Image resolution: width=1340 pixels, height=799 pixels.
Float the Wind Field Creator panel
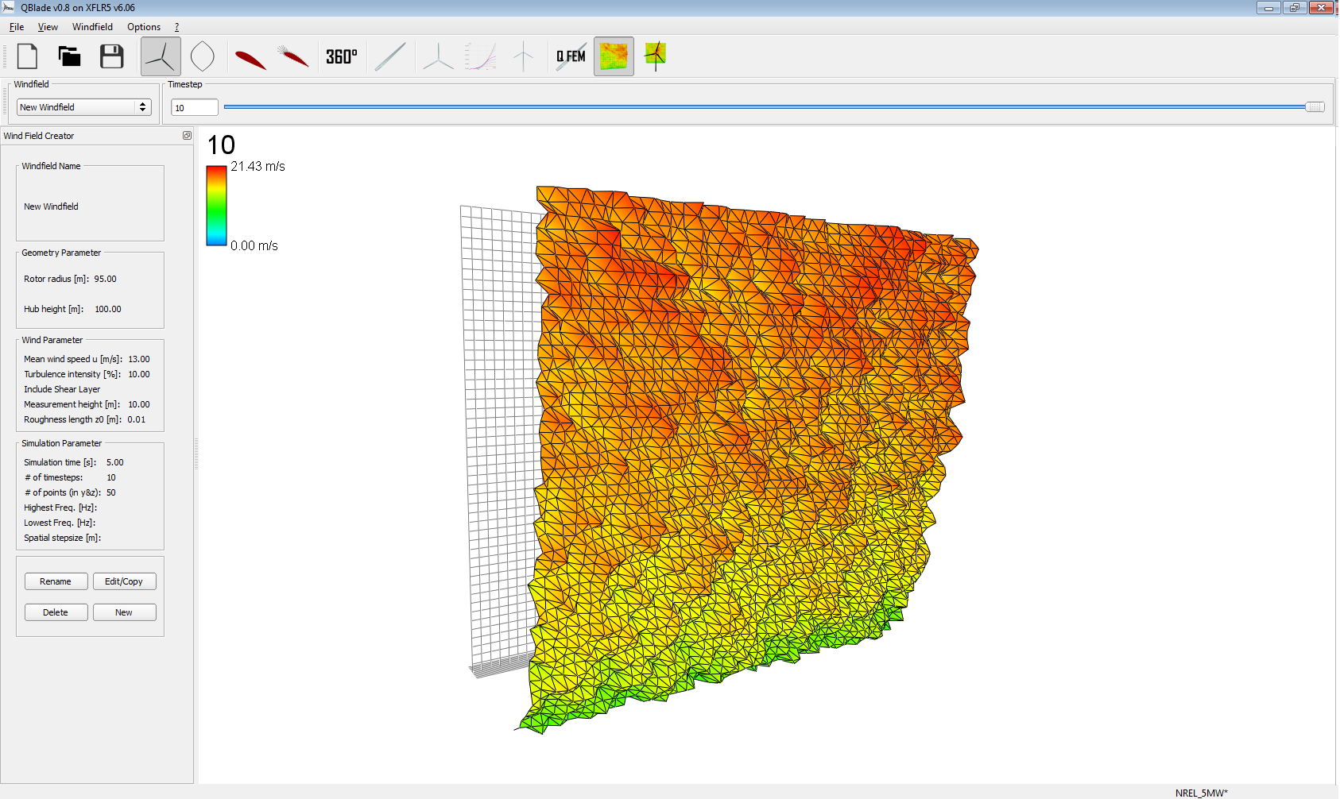[188, 136]
